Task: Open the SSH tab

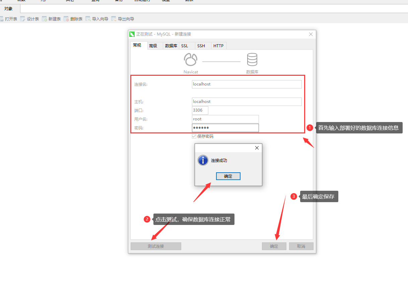Action: (201, 46)
